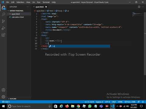Open the Windows Action Center icon
The width and height of the screenshot is (146, 109).
pos(141,106)
